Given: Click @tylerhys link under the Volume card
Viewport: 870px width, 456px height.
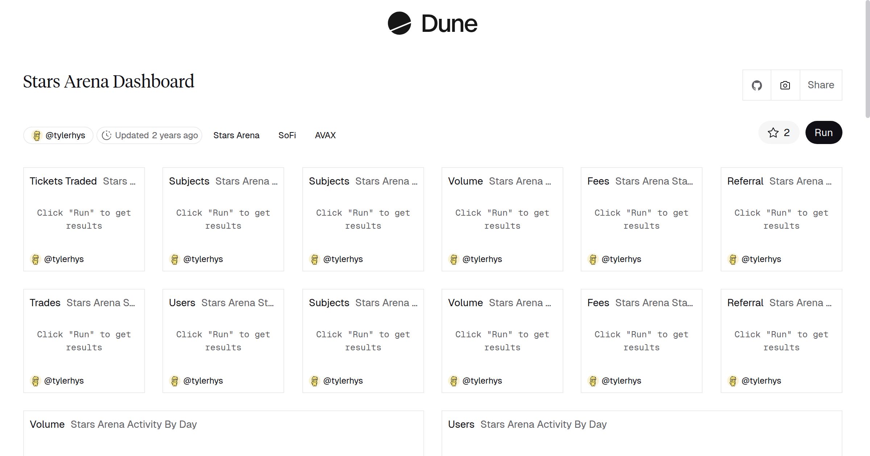Looking at the screenshot, I should click(482, 259).
